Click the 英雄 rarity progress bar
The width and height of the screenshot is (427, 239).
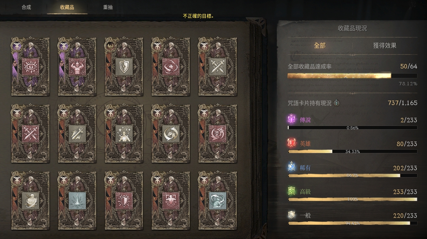click(x=352, y=151)
